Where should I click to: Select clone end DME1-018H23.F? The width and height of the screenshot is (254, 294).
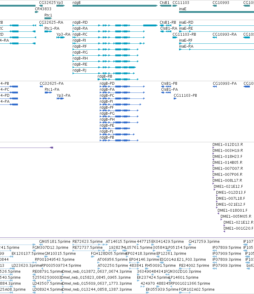click(227, 157)
